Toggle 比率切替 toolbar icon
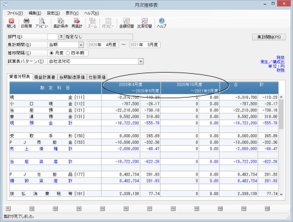The height and width of the screenshot is (222, 293). pyautogui.click(x=145, y=23)
